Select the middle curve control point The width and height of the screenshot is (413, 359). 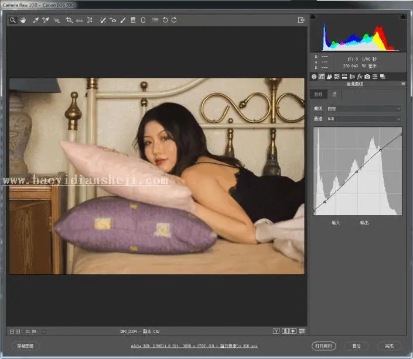tap(357, 172)
